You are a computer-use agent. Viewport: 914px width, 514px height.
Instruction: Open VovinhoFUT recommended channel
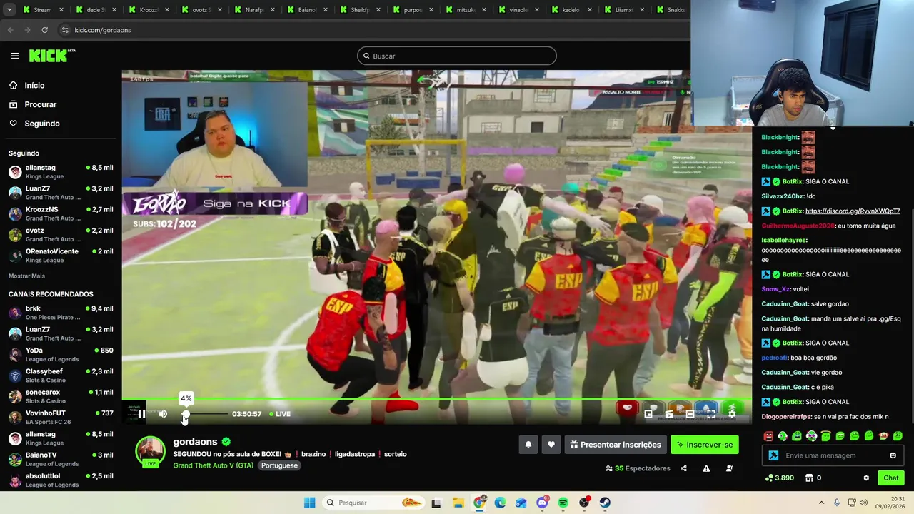pos(61,418)
